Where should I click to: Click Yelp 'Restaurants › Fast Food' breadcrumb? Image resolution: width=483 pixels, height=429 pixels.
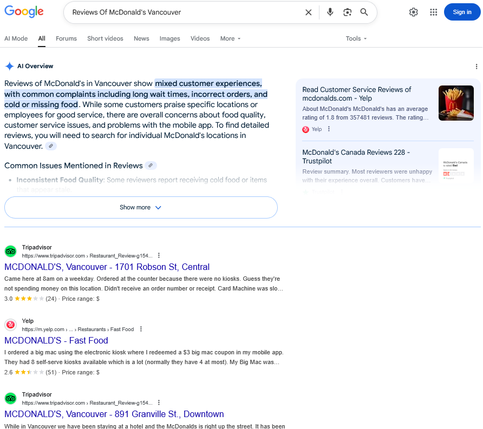(106, 329)
